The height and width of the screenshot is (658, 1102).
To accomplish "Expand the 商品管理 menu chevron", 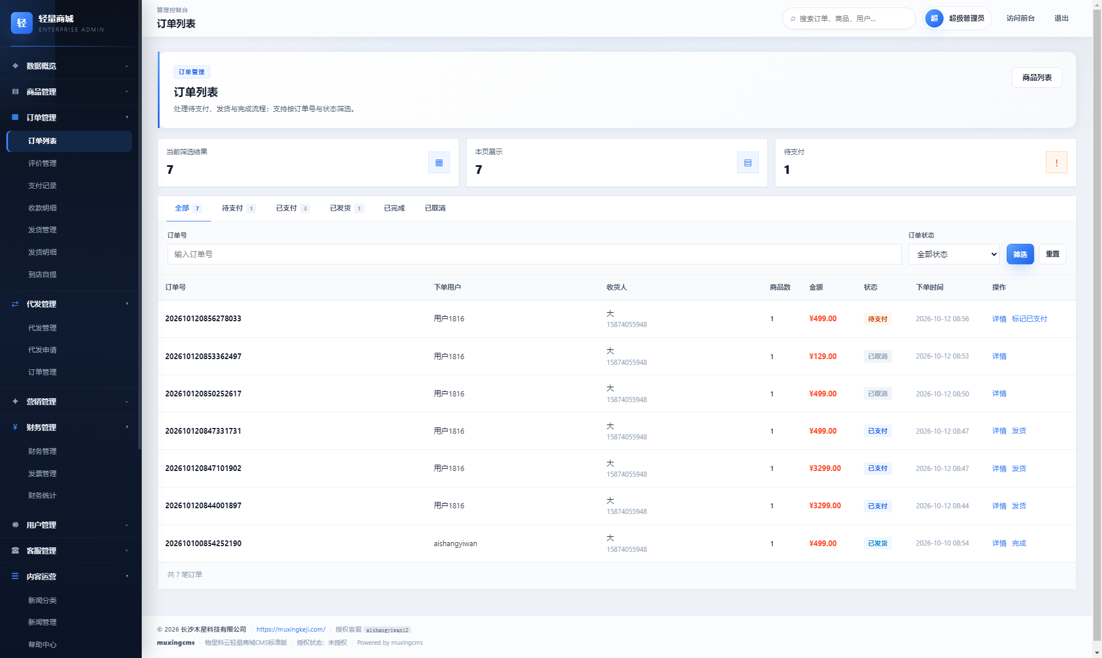I will pyautogui.click(x=127, y=92).
